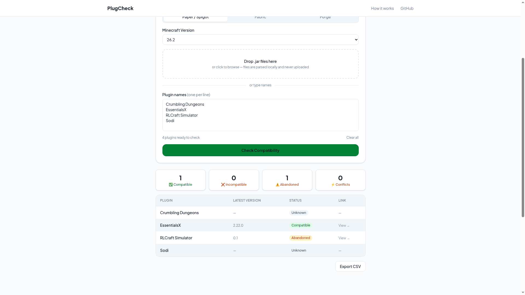Open the GitHub header link

point(407,8)
